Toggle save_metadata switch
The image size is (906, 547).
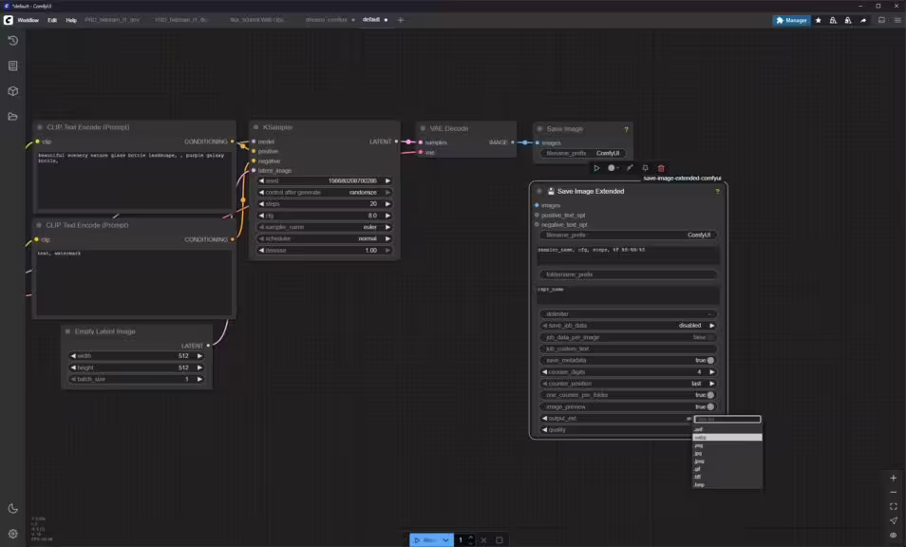(710, 361)
